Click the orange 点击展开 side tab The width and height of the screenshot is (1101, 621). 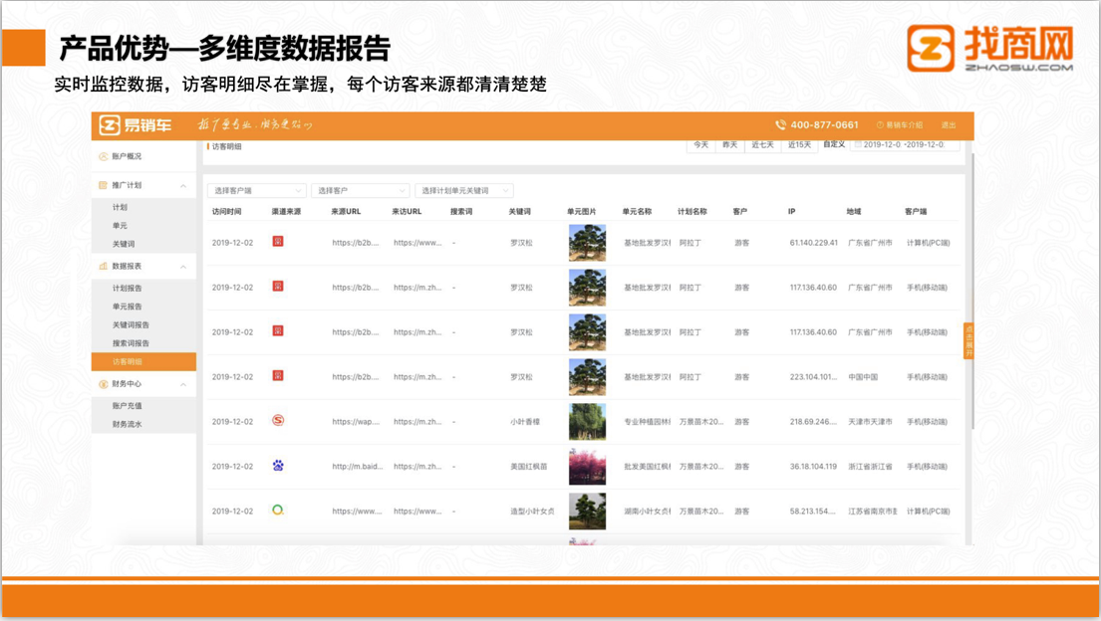coord(968,341)
